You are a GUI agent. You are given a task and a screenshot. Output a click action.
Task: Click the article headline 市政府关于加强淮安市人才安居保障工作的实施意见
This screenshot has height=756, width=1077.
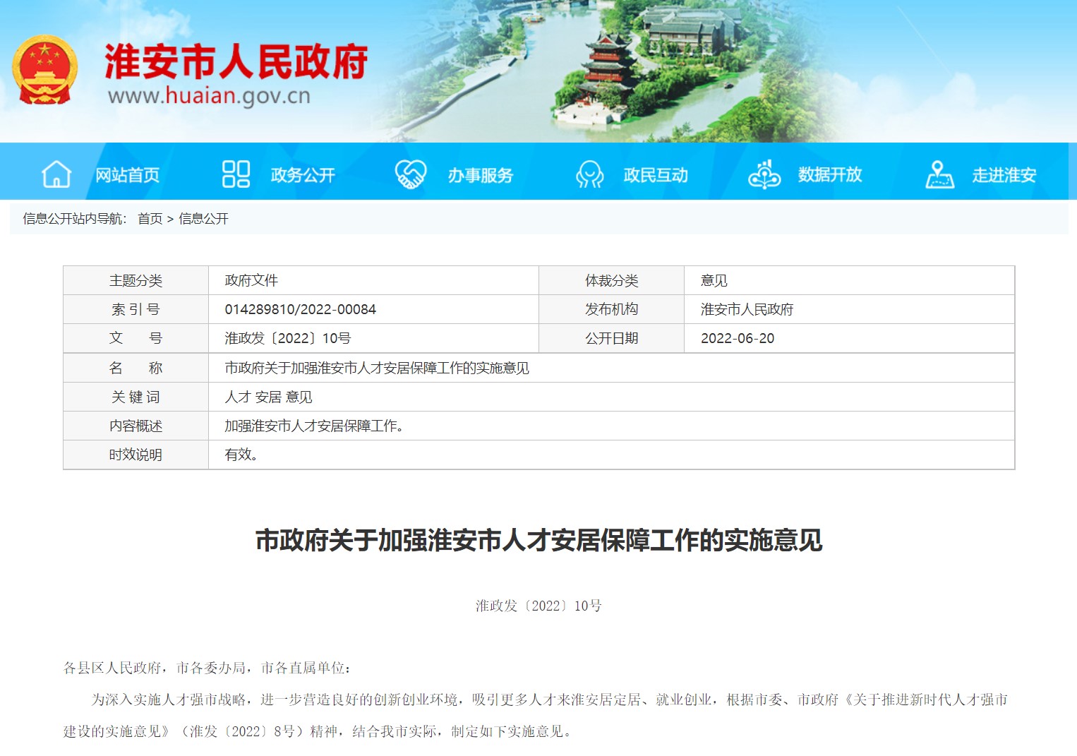(538, 541)
